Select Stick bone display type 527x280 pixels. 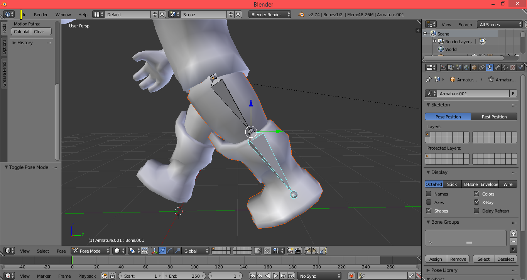452,184
